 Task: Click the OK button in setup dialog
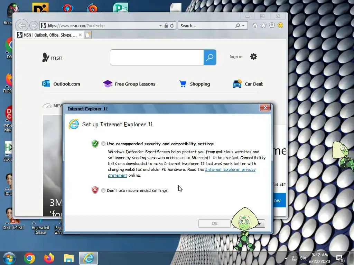click(x=214, y=224)
